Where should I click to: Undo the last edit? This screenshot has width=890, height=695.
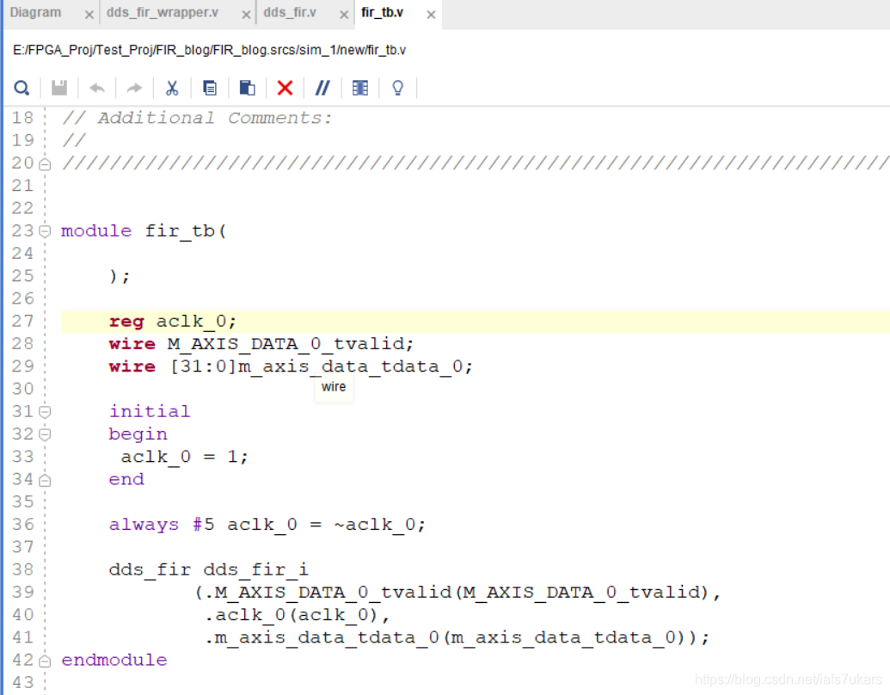[x=96, y=87]
